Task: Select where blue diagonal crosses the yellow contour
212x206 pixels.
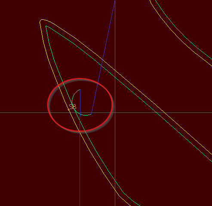Action: (103, 59)
